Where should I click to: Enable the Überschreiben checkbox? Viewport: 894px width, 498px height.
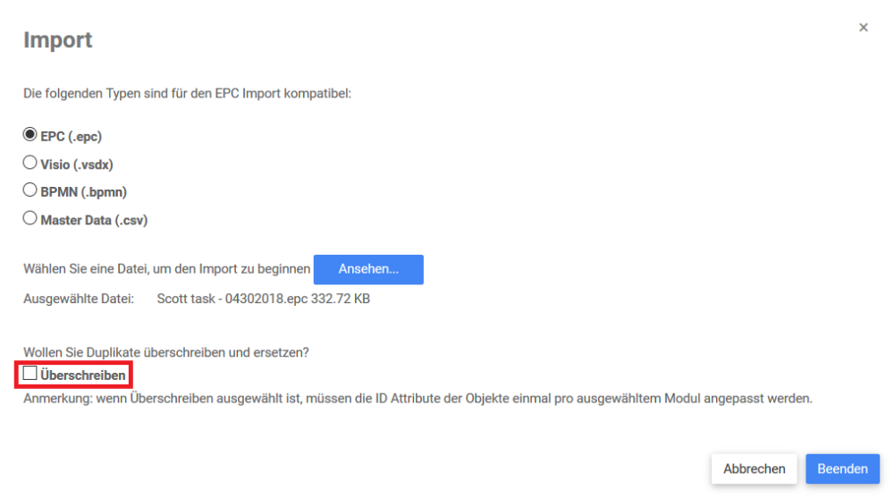(x=30, y=374)
